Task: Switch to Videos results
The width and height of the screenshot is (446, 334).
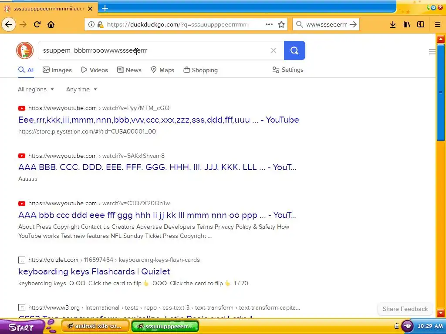Action: (x=95, y=70)
